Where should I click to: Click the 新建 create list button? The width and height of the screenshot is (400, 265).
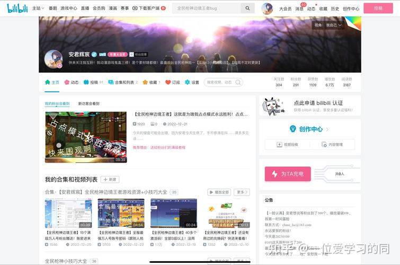pyautogui.click(x=110, y=180)
